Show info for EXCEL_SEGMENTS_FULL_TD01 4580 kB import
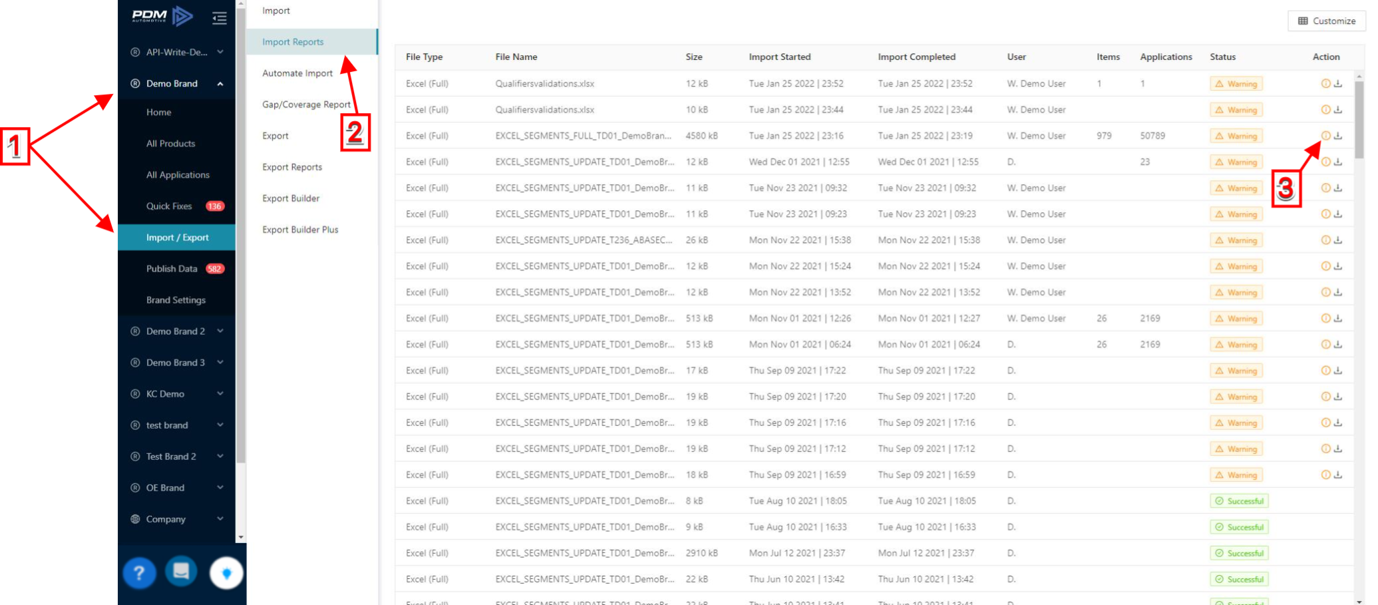The height and width of the screenshot is (605, 1378). (1325, 136)
